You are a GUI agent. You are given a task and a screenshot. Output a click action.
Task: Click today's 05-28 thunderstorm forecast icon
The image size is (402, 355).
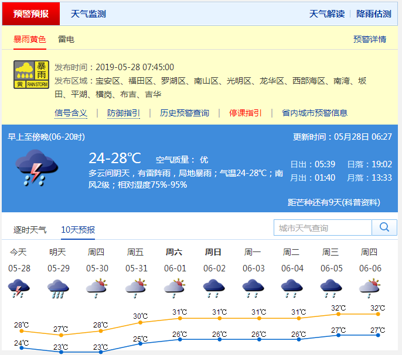[18, 288]
